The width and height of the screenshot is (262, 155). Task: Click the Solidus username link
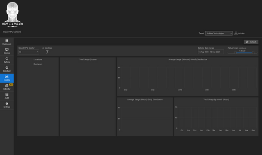pyautogui.click(x=241, y=34)
